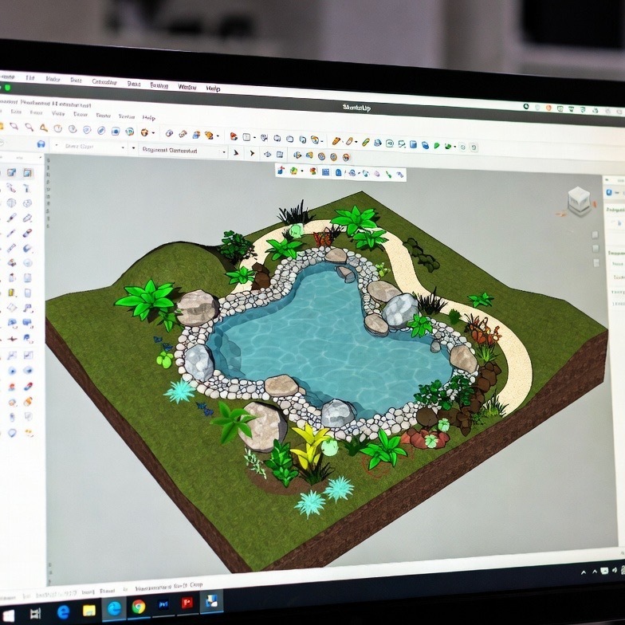Screen dimensions: 625x625
Task: Click the blue save disk icon
Action: [41, 145]
